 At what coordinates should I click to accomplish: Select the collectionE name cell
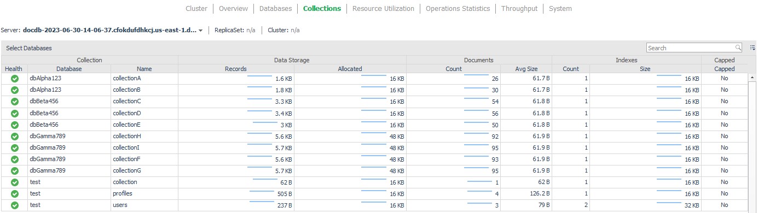pyautogui.click(x=144, y=125)
